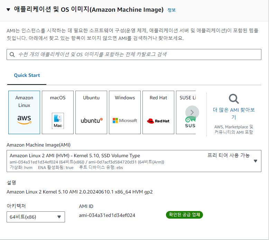269x240 pixels.
Task: Click the Microsoft logo icon
Action: tap(125, 121)
